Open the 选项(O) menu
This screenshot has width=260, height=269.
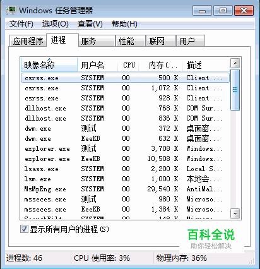click(56, 24)
